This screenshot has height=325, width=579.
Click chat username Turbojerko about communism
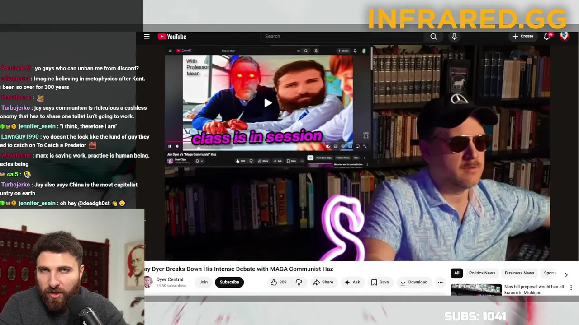pyautogui.click(x=15, y=108)
